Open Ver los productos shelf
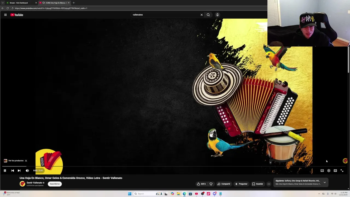 14,161
